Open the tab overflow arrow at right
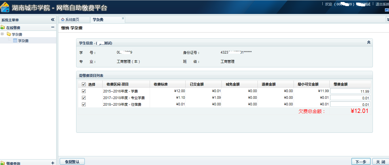 [387, 20]
